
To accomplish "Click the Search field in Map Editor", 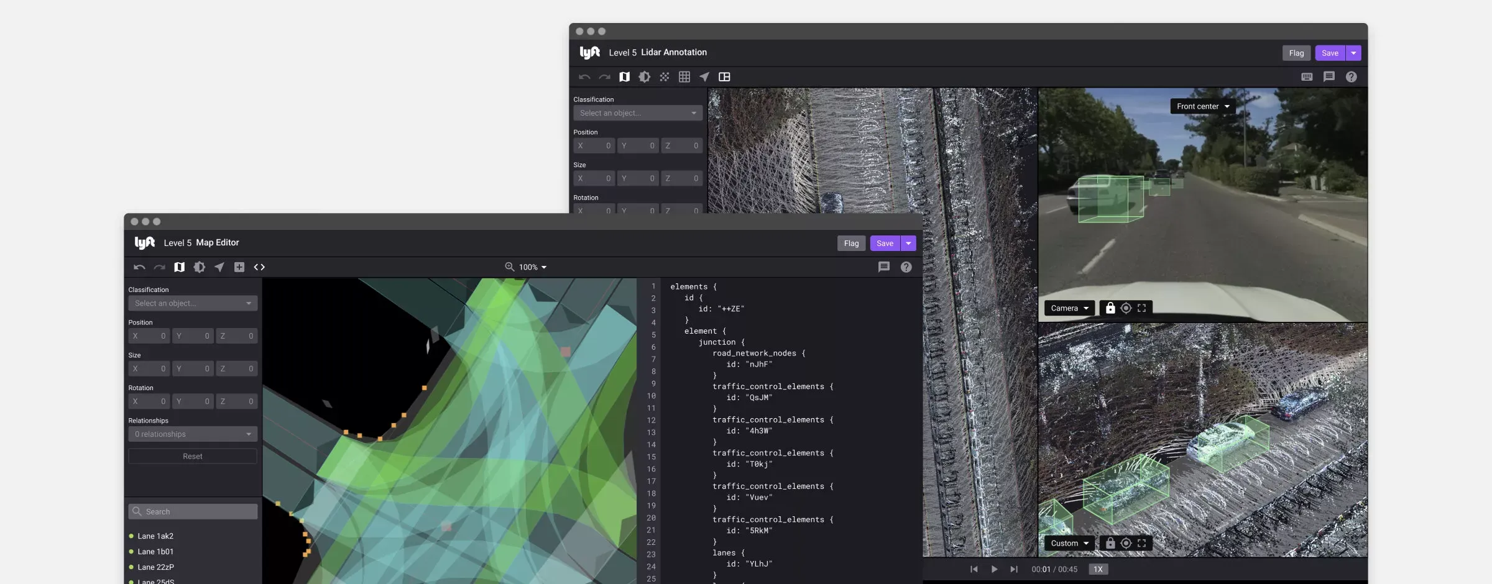I will pyautogui.click(x=193, y=511).
